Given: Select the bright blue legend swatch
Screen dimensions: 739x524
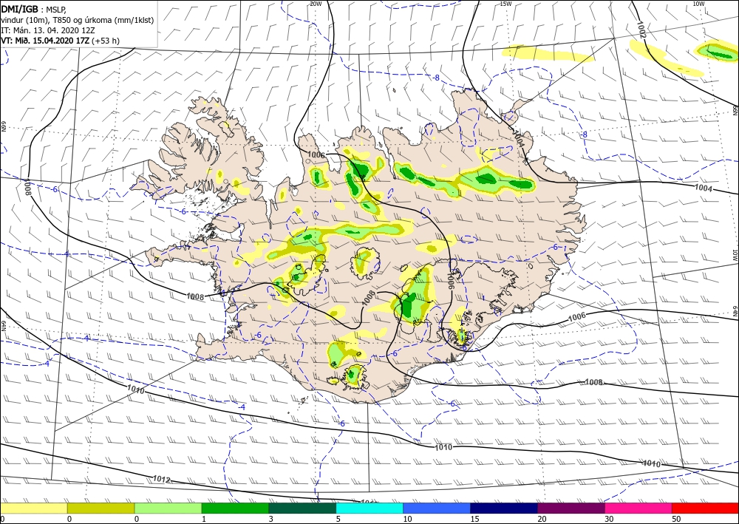Looking at the screenshot, I should 437,508.
